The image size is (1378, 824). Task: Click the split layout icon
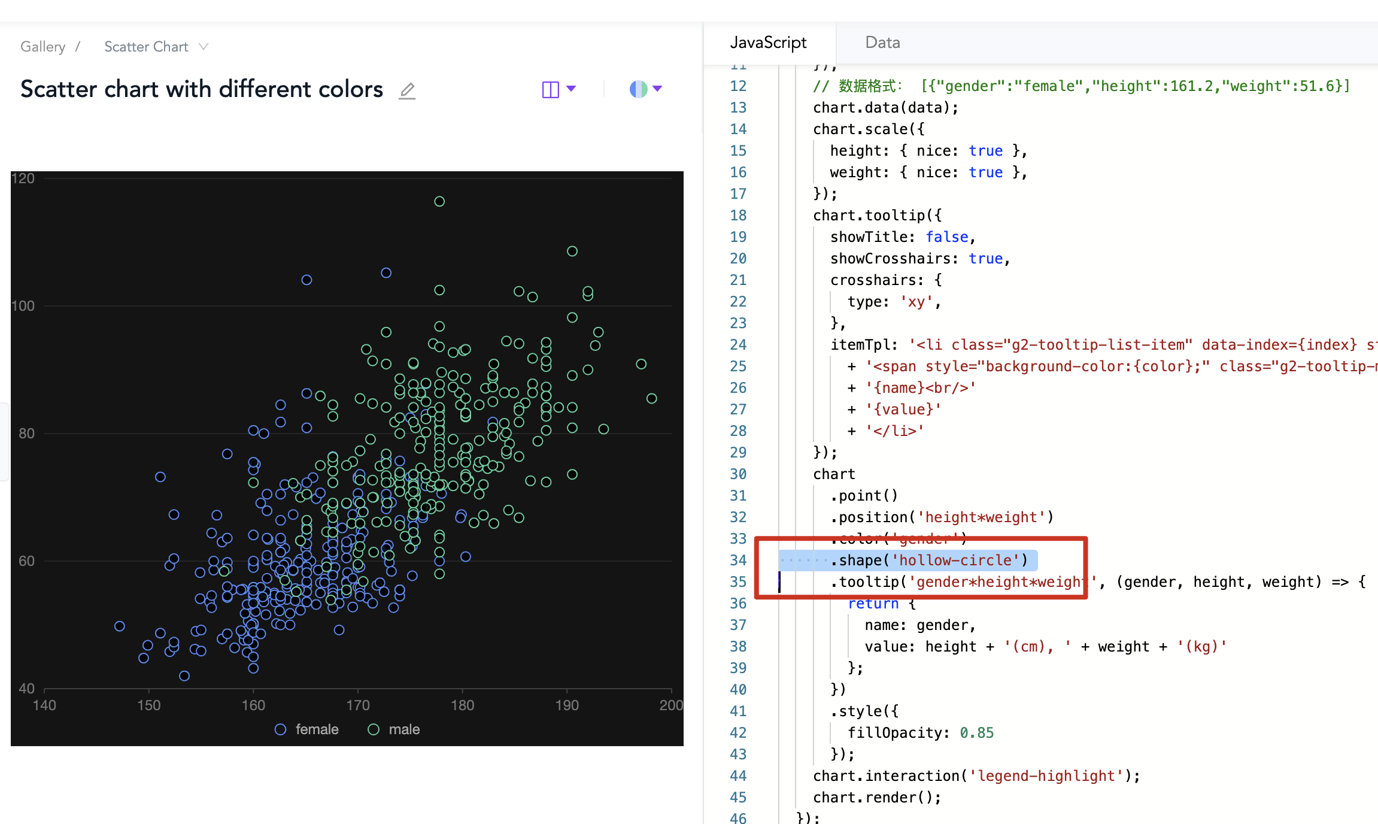click(x=550, y=89)
